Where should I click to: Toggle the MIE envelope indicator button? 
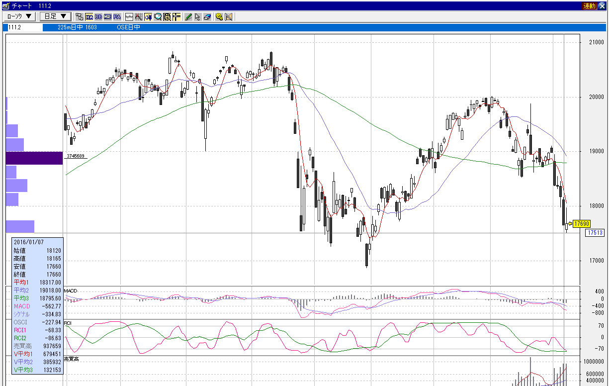[x=107, y=16]
